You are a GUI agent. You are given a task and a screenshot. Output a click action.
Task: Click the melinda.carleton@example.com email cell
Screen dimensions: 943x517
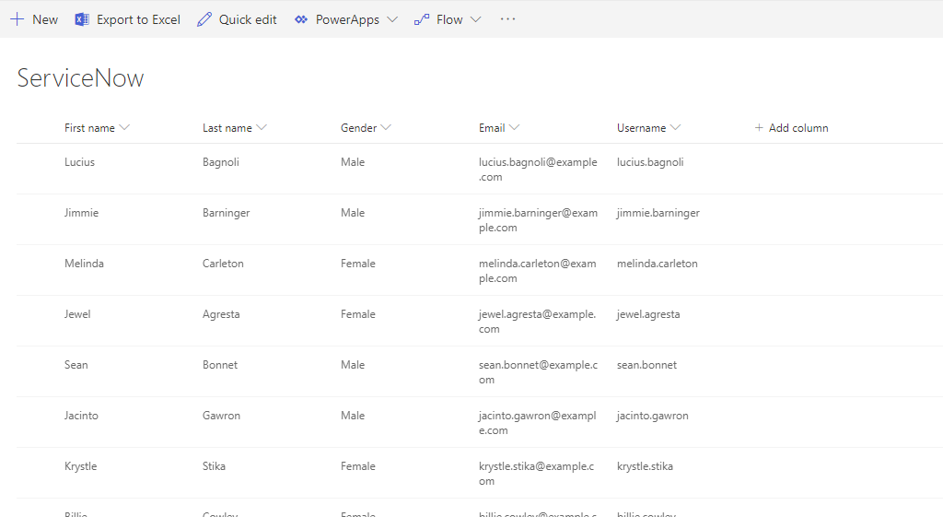coord(538,270)
